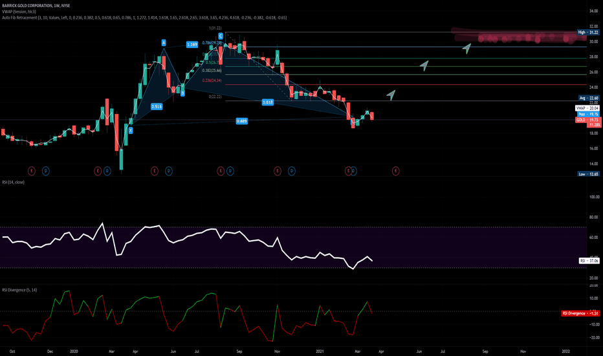Image resolution: width=603 pixels, height=356 pixels.
Task: Click the 2020 label on time axis
Action: 74,351
